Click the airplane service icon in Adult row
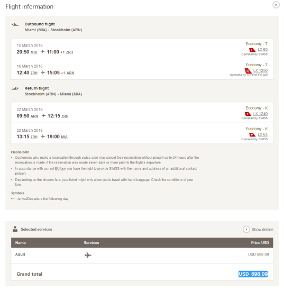This screenshot has width=284, height=291. point(88,255)
